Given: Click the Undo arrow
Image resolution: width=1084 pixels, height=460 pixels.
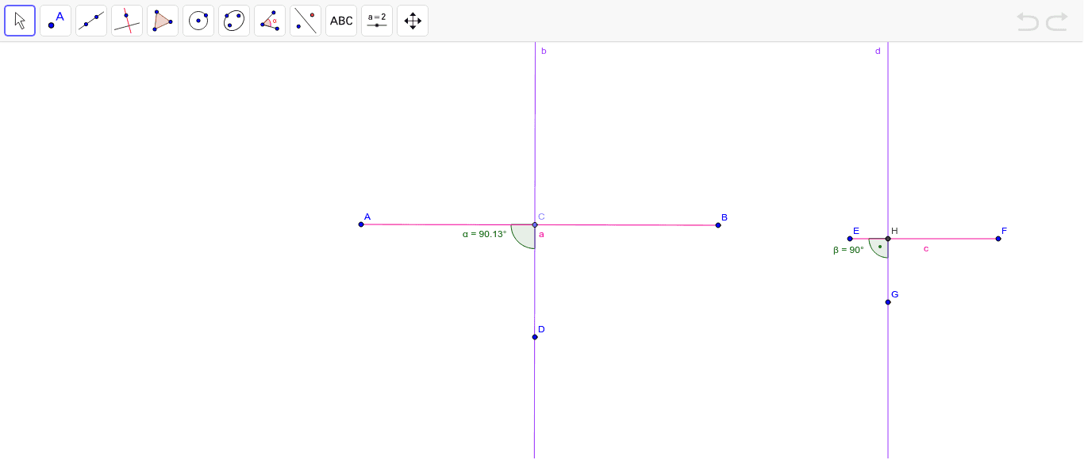Looking at the screenshot, I should (x=1028, y=22).
